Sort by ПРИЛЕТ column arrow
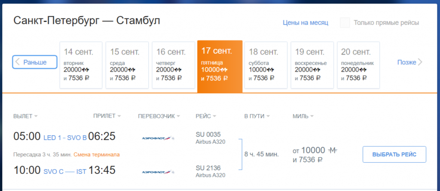The width and height of the screenshot is (440, 191). coord(119,116)
